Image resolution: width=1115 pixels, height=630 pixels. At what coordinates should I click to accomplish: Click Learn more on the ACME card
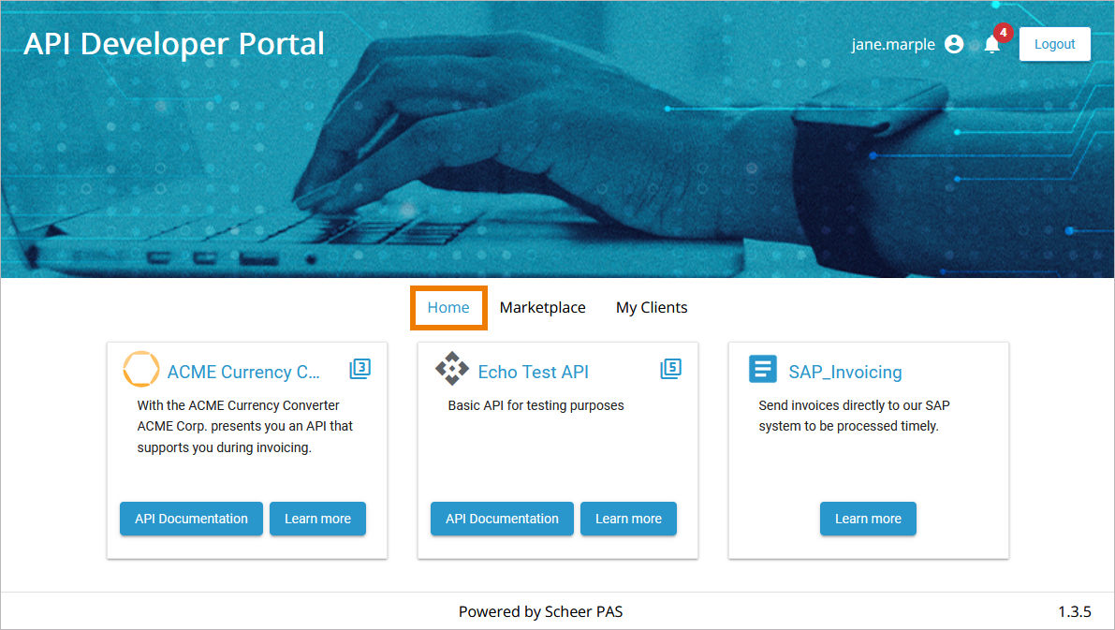point(317,518)
